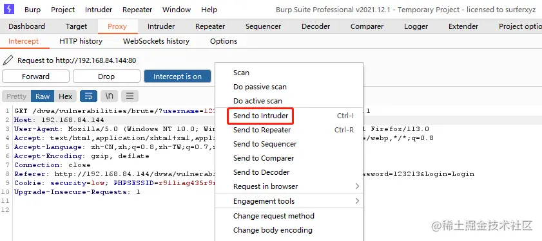The image size is (542, 241).
Task: Choose Send to Intruder from context menu
Action: click(260, 116)
